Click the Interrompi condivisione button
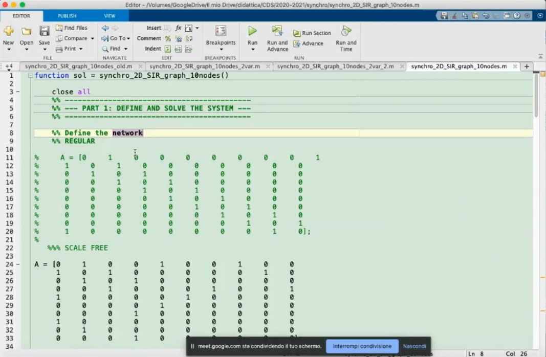This screenshot has width=546, height=357. 362,346
